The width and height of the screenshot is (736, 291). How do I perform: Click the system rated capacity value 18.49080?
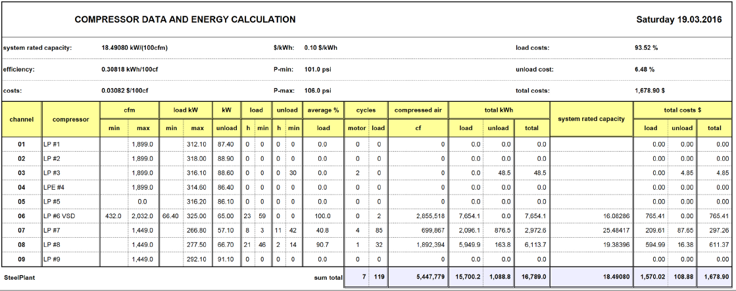(x=135, y=48)
